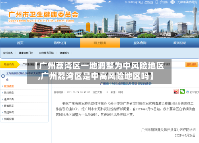
Task: Click the 手机版 text link
Action: pyautogui.click(x=164, y=2)
